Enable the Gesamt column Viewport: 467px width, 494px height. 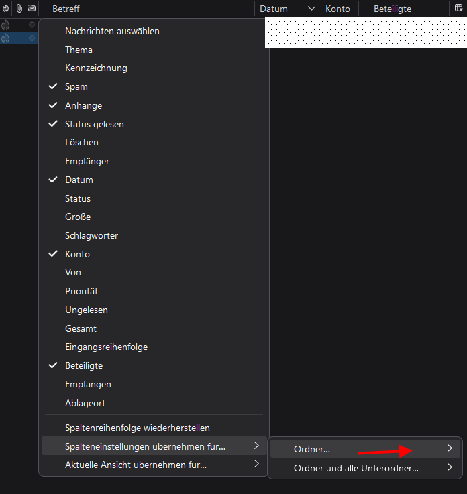[154, 328]
